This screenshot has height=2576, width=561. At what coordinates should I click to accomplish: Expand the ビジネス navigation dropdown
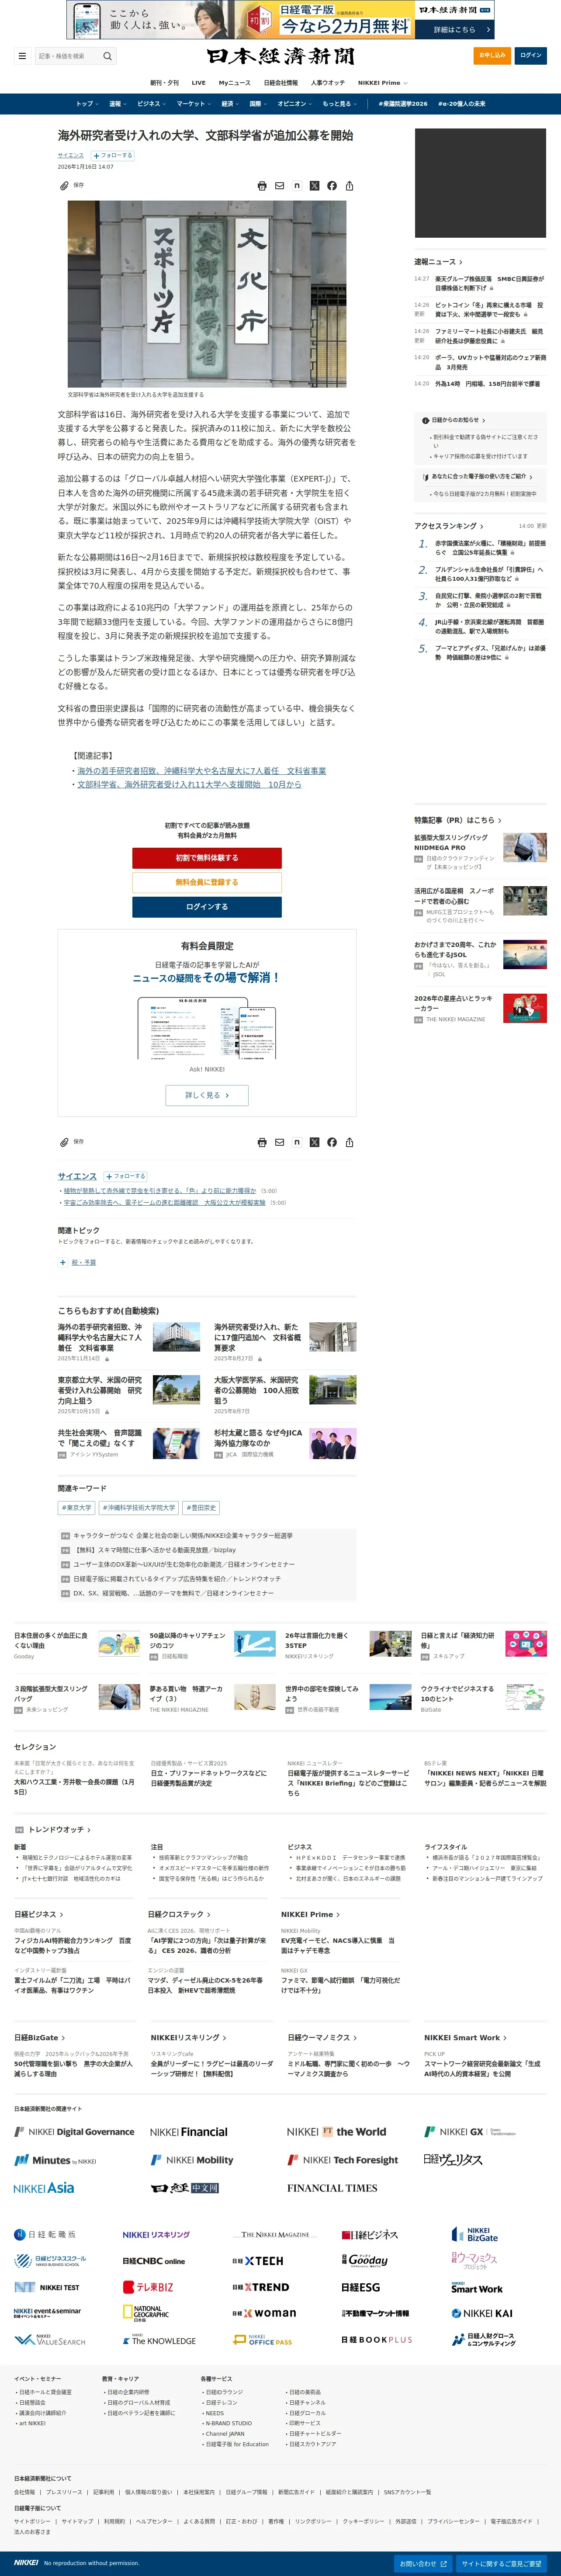click(151, 104)
